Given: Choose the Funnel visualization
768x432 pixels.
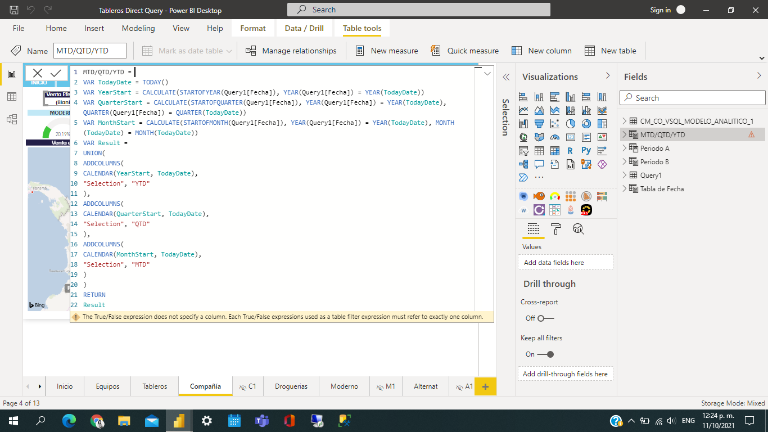Looking at the screenshot, I should click(539, 124).
